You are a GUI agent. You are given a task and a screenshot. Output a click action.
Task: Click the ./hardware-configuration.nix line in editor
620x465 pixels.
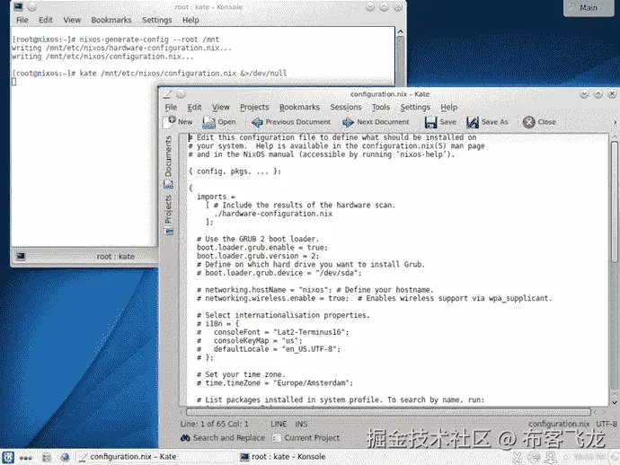pyautogui.click(x=273, y=214)
